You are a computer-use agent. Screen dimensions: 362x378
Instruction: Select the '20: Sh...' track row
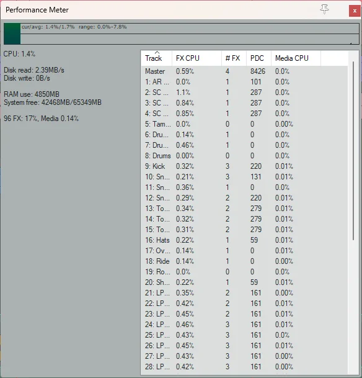(x=244, y=282)
